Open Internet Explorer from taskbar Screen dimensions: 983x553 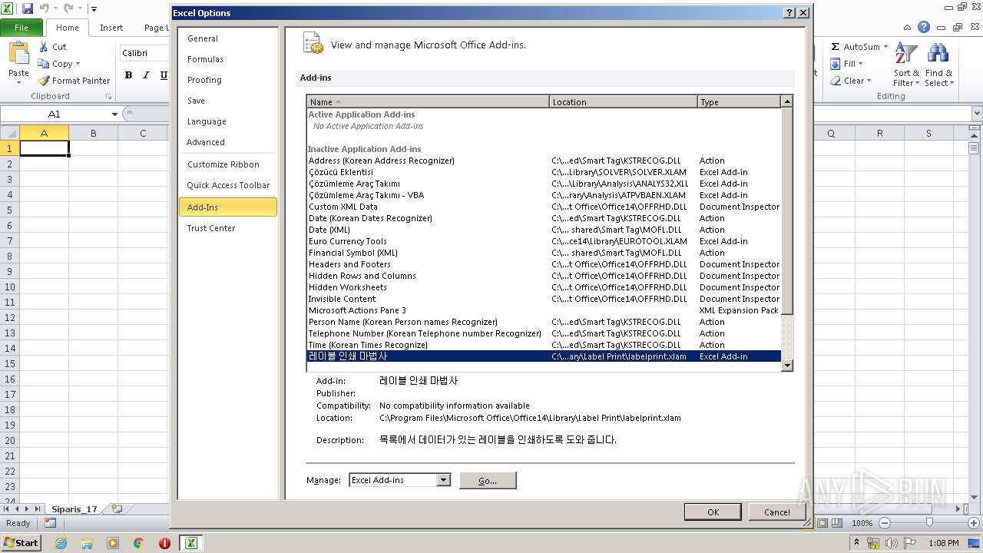[x=61, y=543]
